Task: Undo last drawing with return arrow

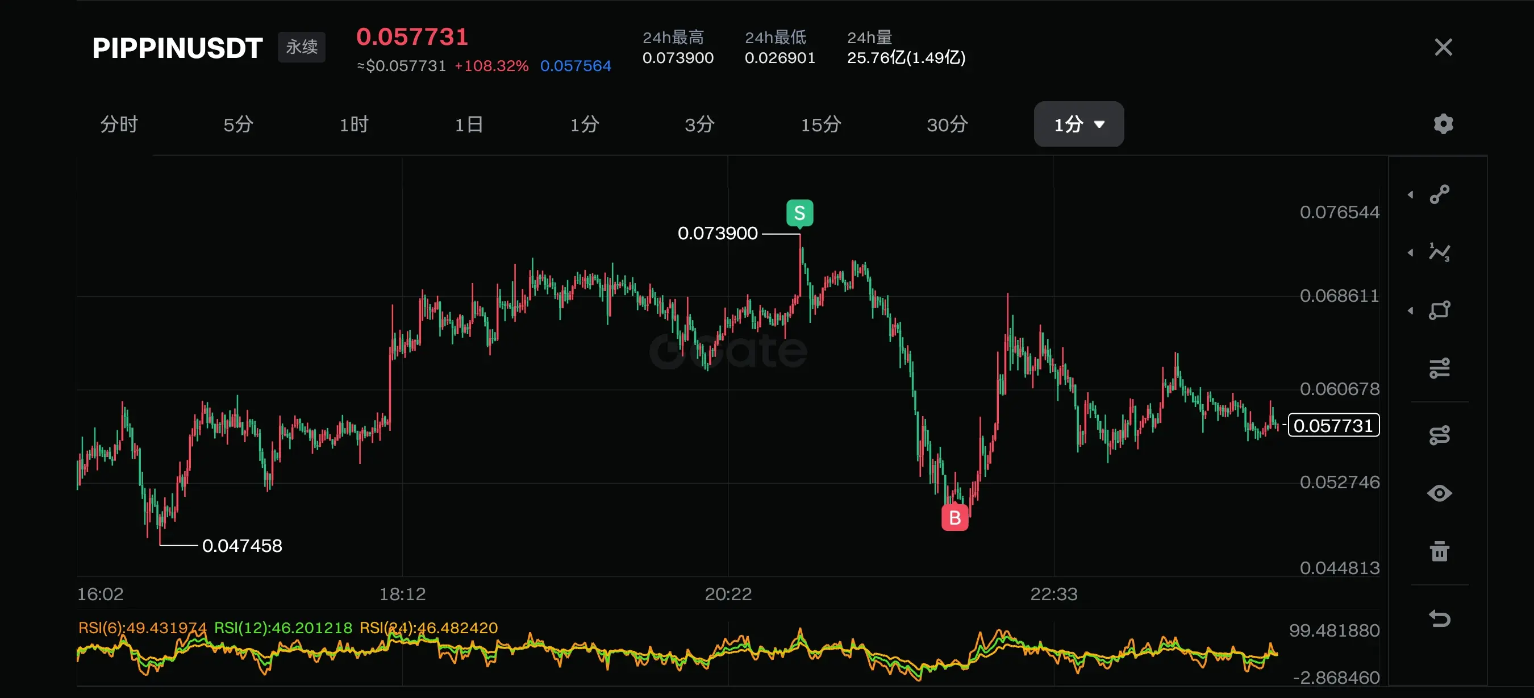Action: pos(1439,619)
